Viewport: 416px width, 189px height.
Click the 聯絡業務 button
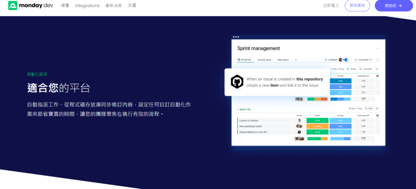coord(357,6)
